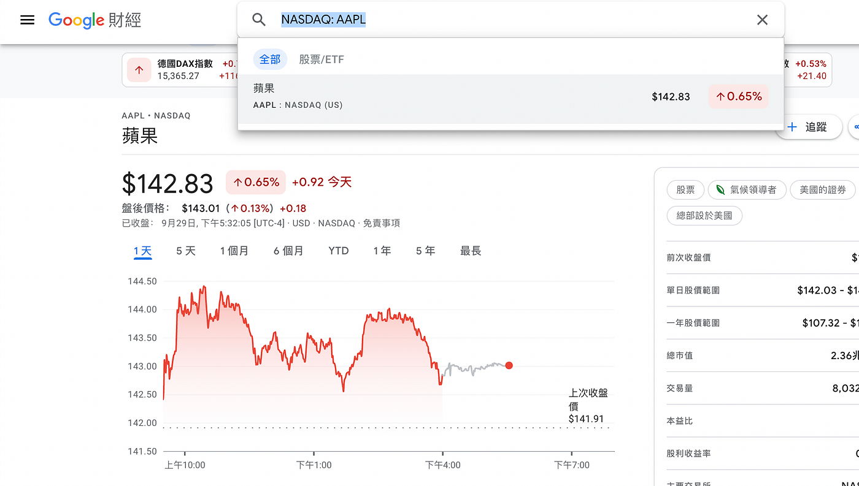Click the red end-point marker on chart
Viewport: 859px width, 486px height.
click(509, 365)
